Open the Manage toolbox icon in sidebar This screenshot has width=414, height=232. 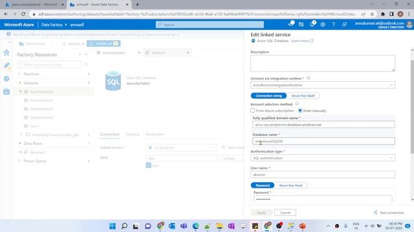point(6,92)
